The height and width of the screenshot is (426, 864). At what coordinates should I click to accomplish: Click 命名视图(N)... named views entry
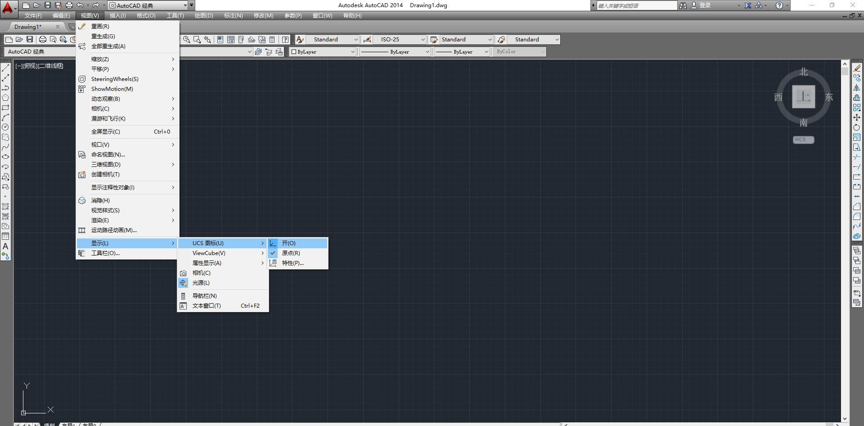pyautogui.click(x=127, y=154)
